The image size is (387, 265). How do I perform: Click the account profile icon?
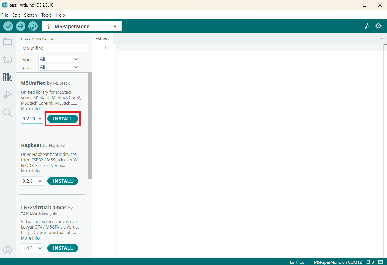[x=8, y=250]
